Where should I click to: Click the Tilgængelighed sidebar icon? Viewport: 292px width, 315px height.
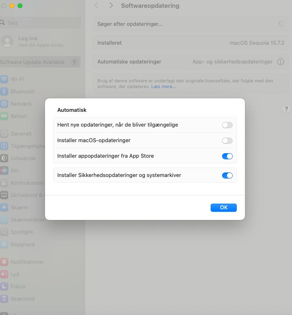(4, 146)
